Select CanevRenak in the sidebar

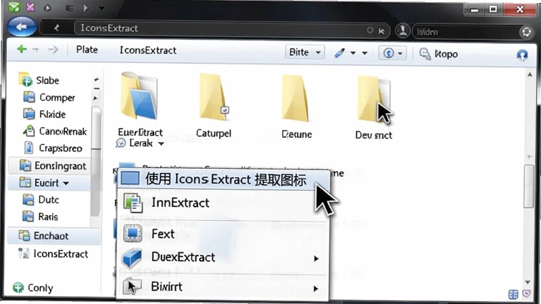click(x=63, y=131)
